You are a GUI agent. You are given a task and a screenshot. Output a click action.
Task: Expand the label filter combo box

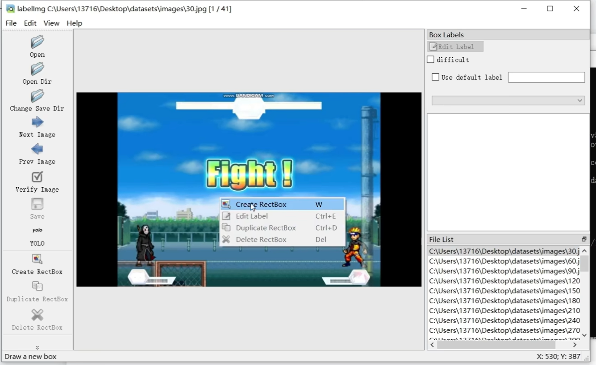click(x=508, y=101)
